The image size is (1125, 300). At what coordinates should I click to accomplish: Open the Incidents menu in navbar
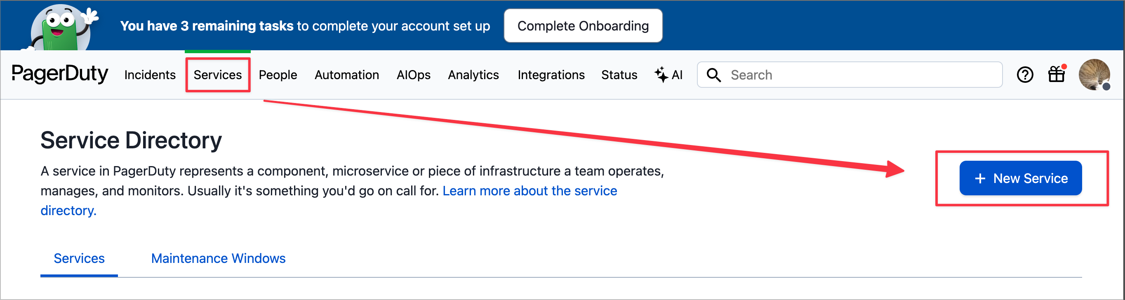point(150,75)
